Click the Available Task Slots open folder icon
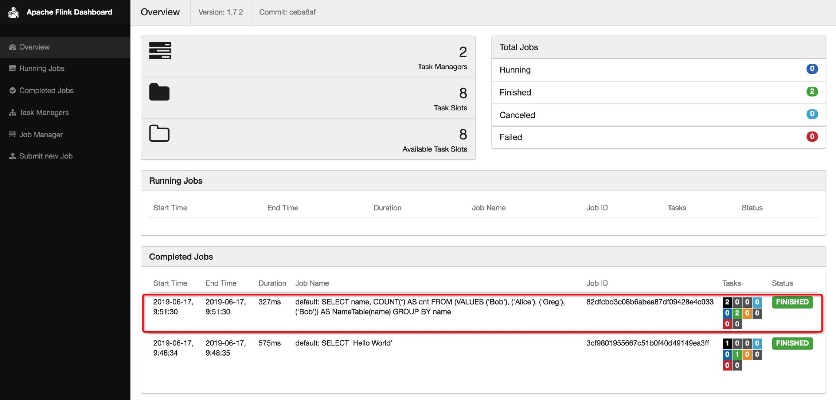 (159, 133)
